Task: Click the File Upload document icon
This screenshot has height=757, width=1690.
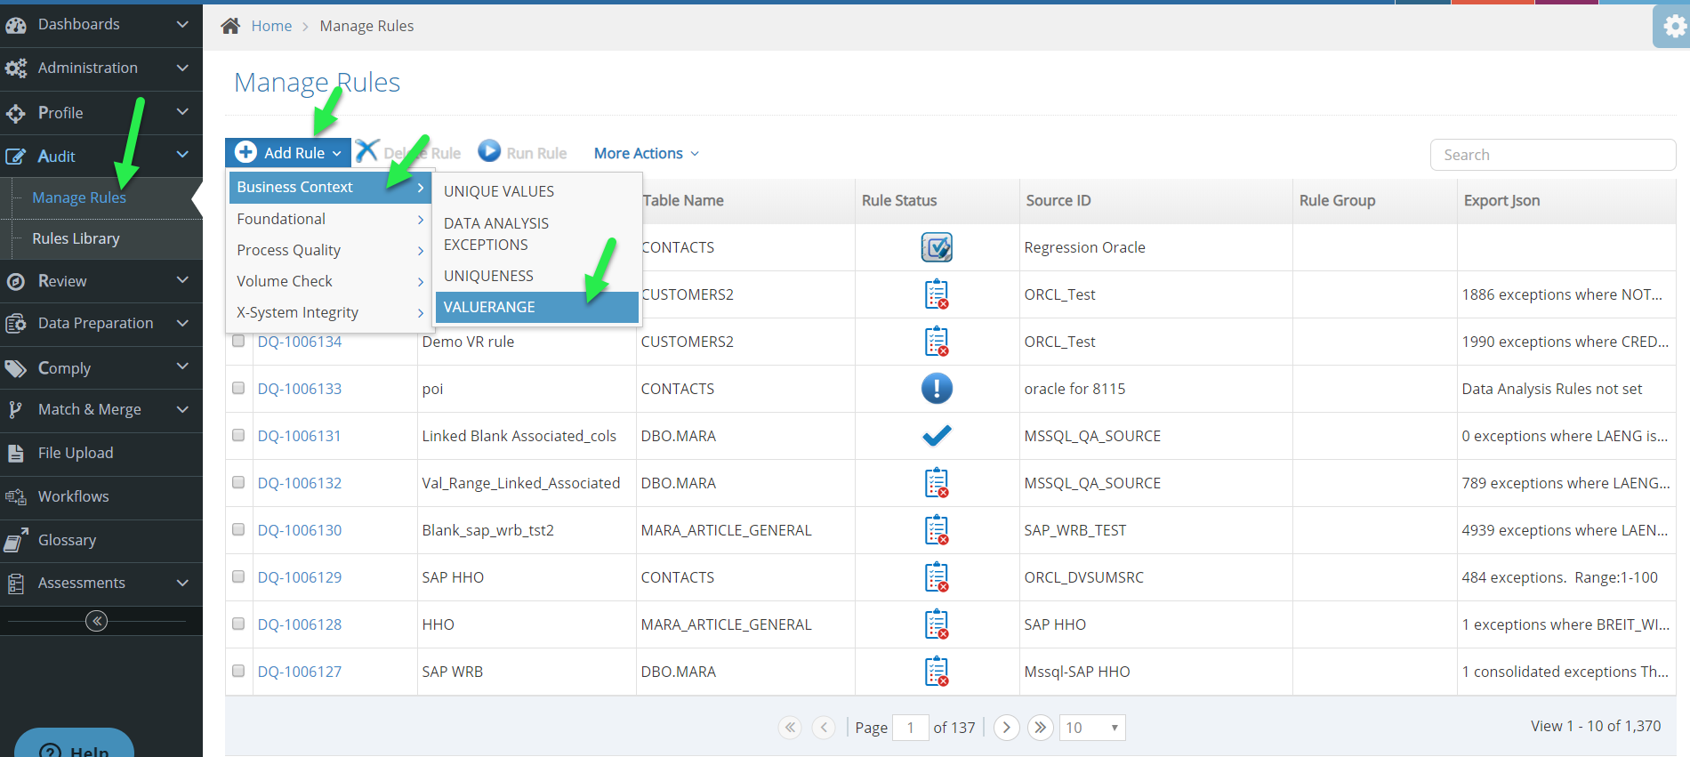Action: click(x=16, y=454)
